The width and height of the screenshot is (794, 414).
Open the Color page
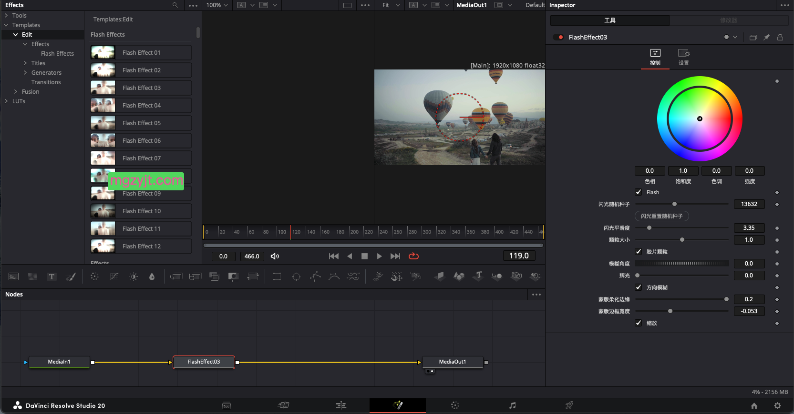click(455, 405)
